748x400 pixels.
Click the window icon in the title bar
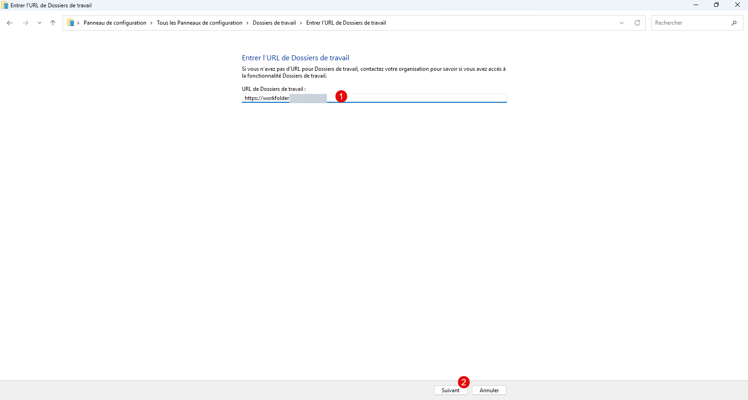(x=5, y=5)
